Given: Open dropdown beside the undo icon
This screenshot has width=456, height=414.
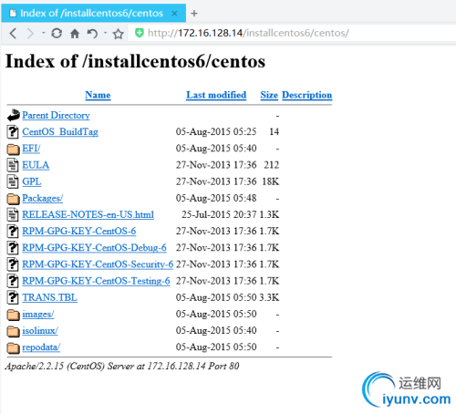Looking at the screenshot, I should tap(105, 33).
